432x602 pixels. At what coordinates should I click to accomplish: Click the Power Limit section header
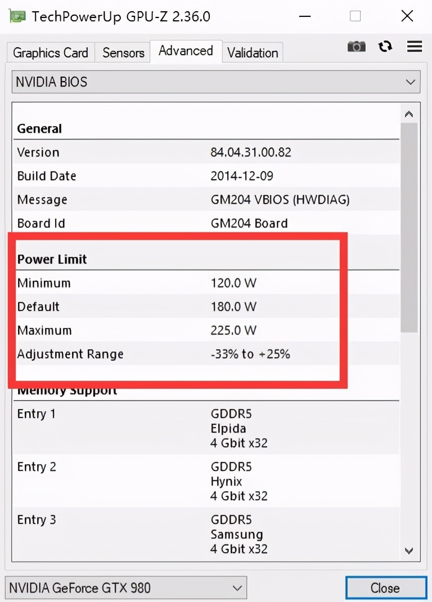click(x=52, y=259)
